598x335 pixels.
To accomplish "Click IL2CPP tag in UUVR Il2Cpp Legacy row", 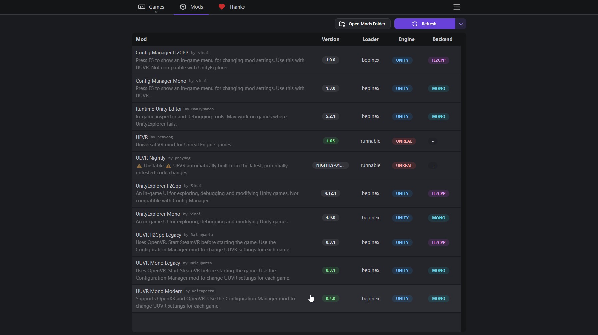I will click(x=439, y=243).
